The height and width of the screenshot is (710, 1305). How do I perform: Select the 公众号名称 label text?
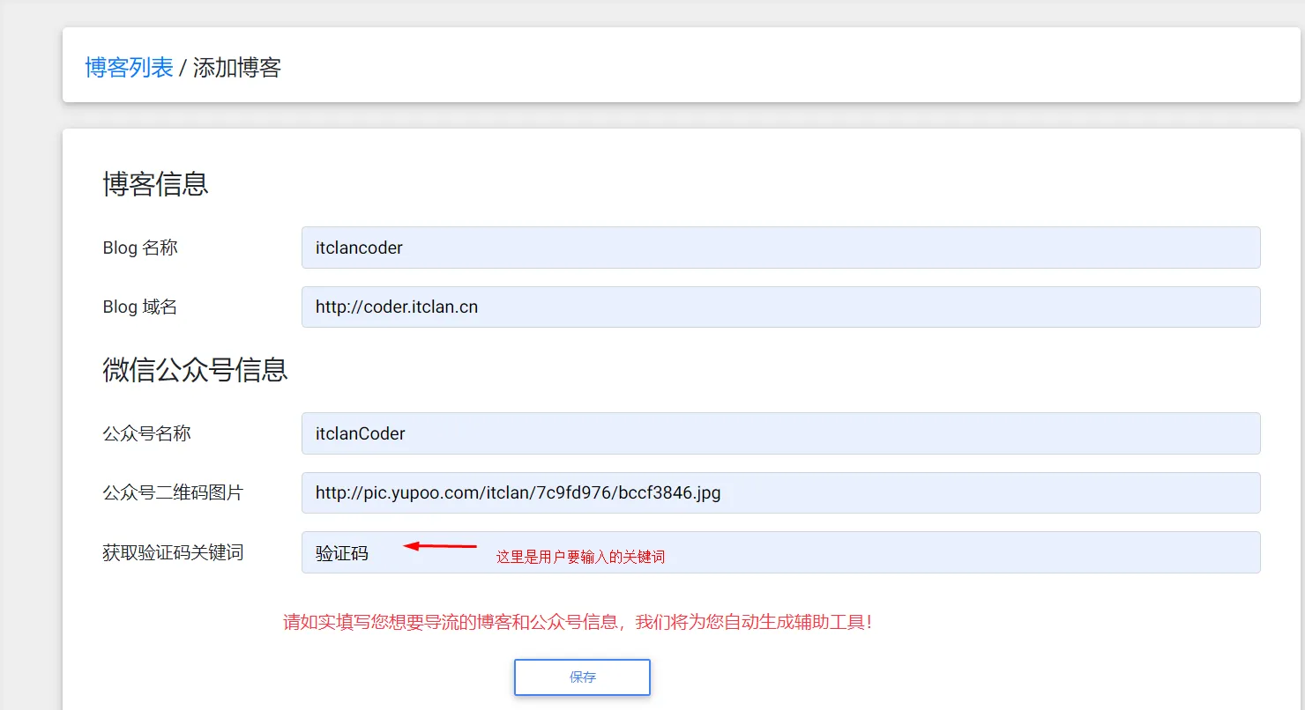[146, 433]
